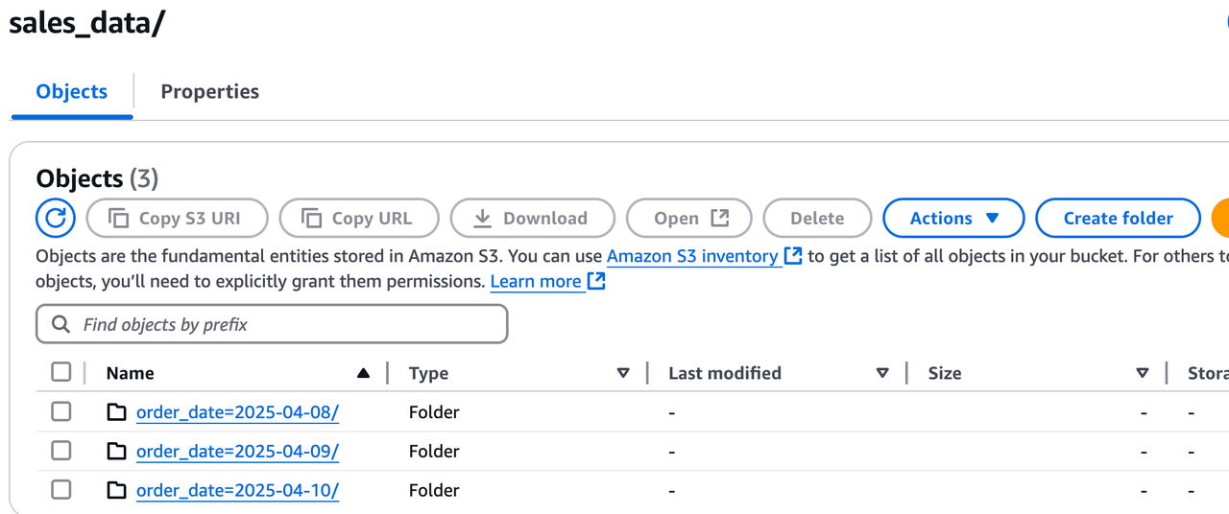Click the search magnifier icon
Screen dimensions: 1229x514
tap(60, 325)
